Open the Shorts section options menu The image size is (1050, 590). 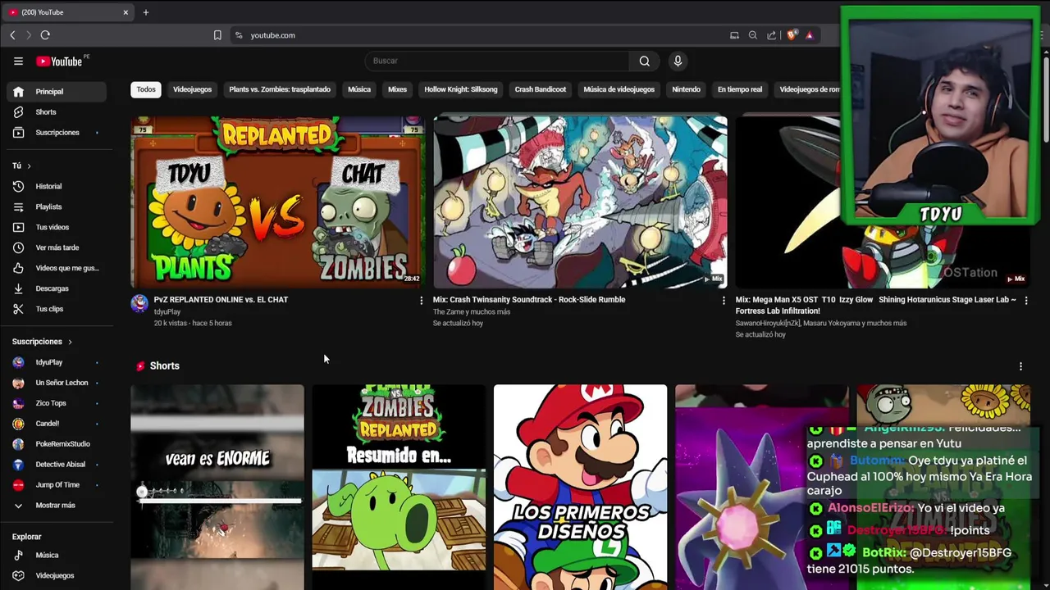1020,366
